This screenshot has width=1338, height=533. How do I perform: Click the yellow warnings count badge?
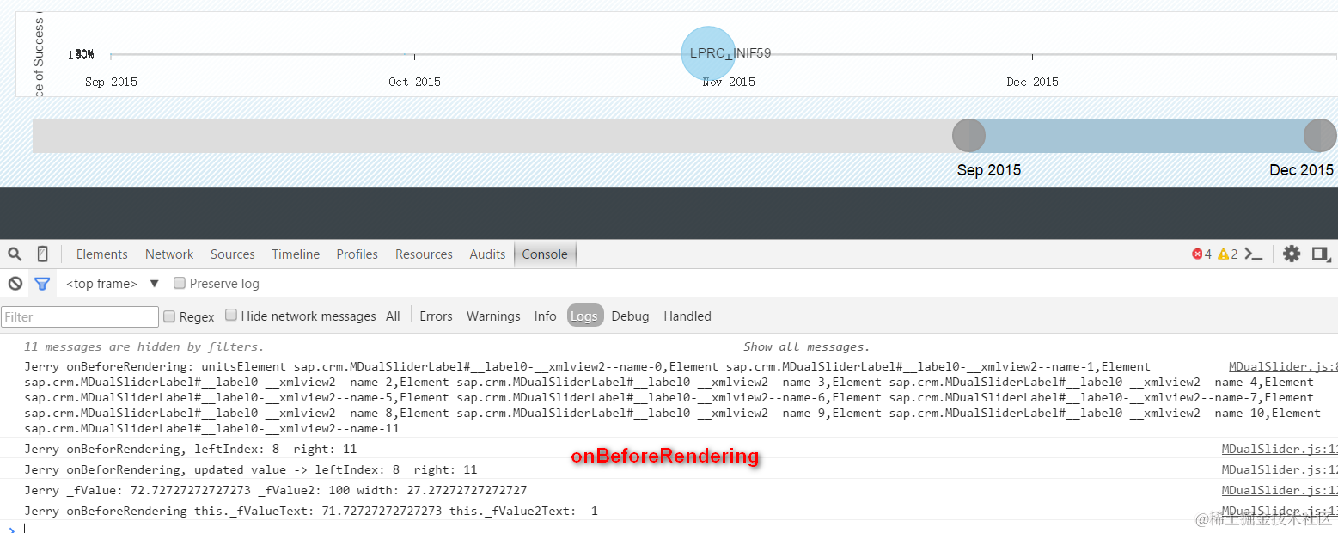coord(1228,254)
